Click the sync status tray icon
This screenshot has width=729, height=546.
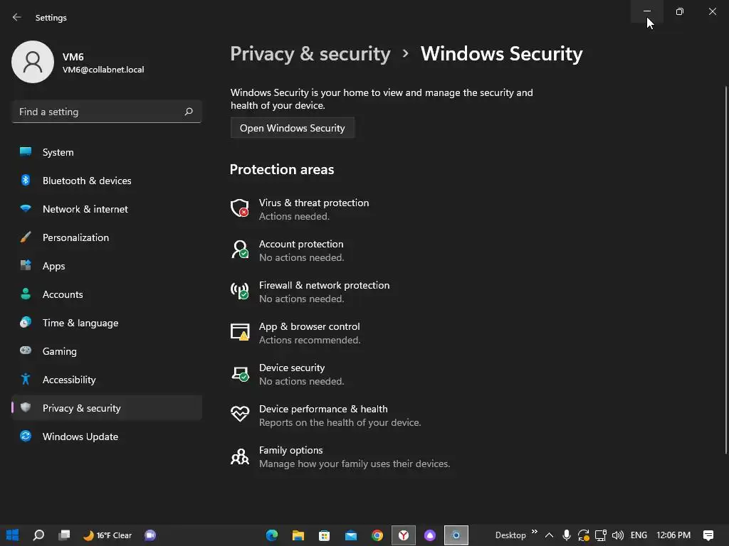(x=584, y=535)
